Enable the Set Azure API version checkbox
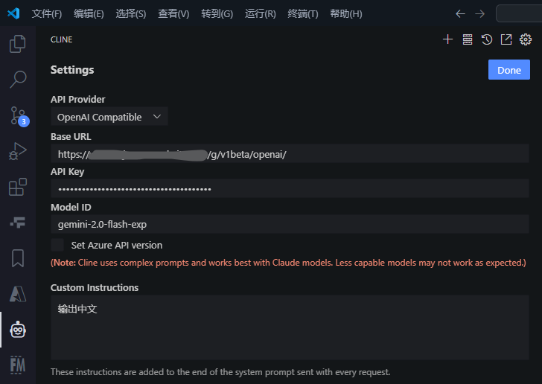The height and width of the screenshot is (384, 542). pos(57,245)
